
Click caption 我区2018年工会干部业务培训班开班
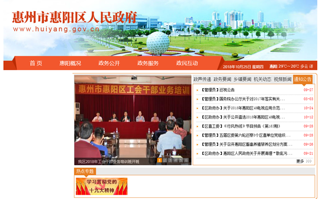(x=108, y=161)
